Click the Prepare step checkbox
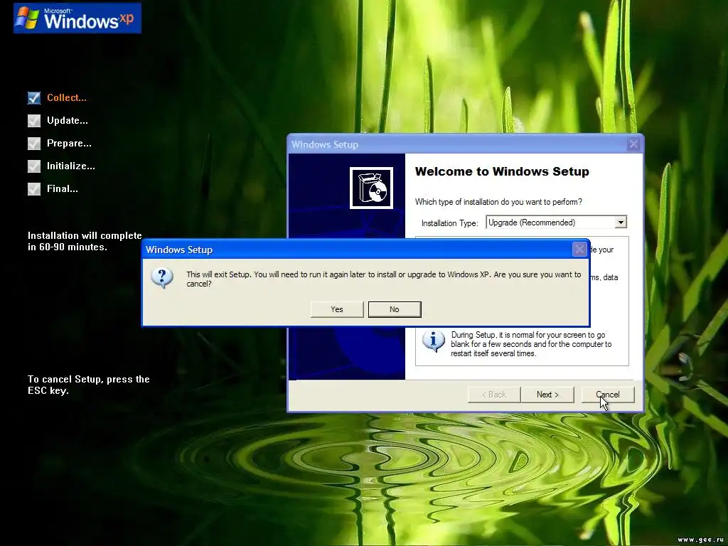This screenshot has width=728, height=546. click(34, 144)
